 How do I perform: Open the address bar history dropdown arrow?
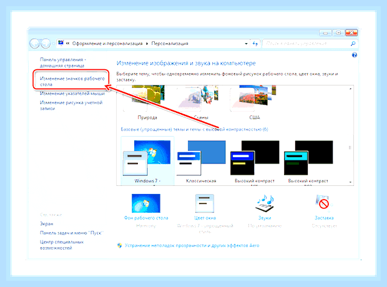click(246, 44)
